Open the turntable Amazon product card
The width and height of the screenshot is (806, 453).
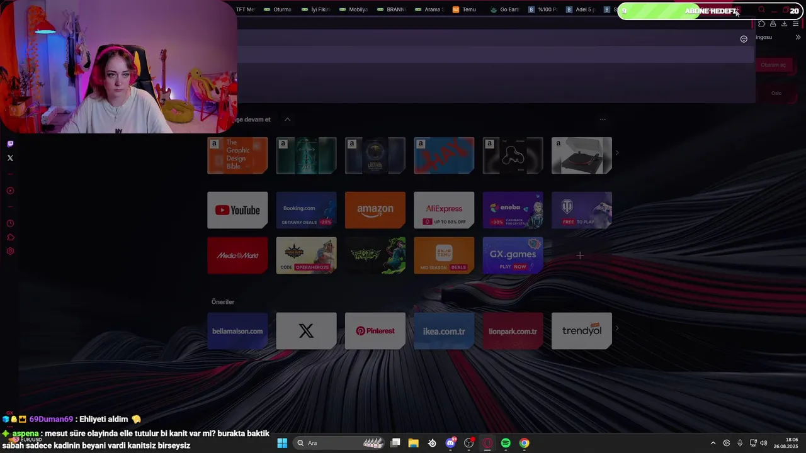pos(582,155)
